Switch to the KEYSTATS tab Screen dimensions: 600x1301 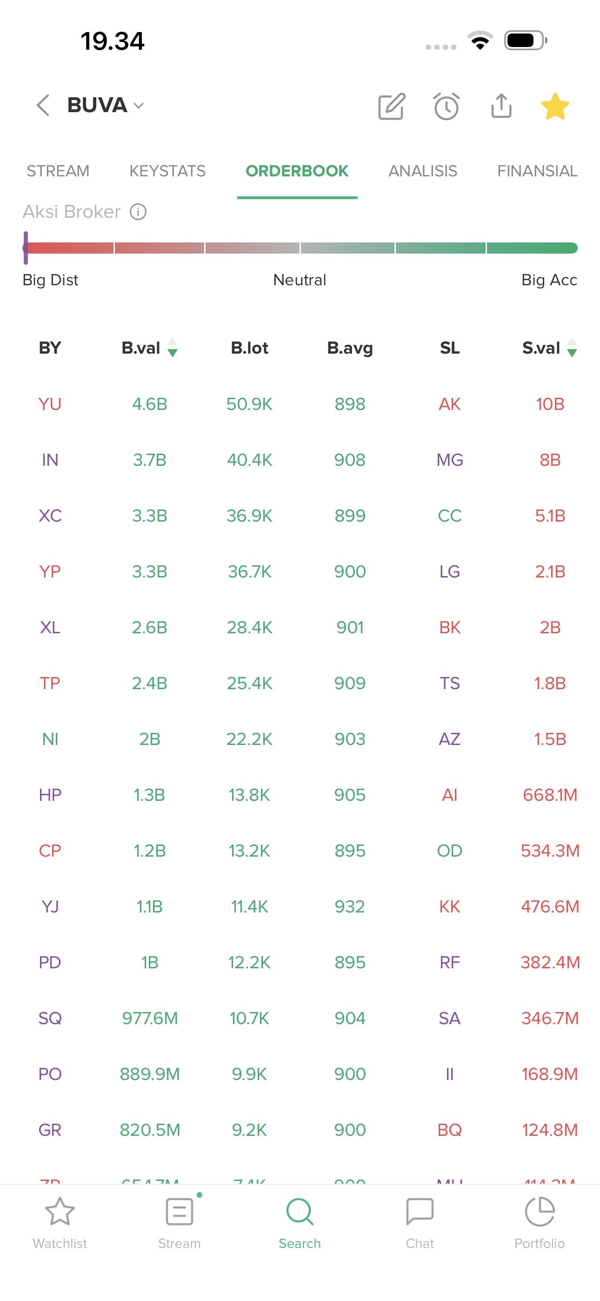[167, 171]
